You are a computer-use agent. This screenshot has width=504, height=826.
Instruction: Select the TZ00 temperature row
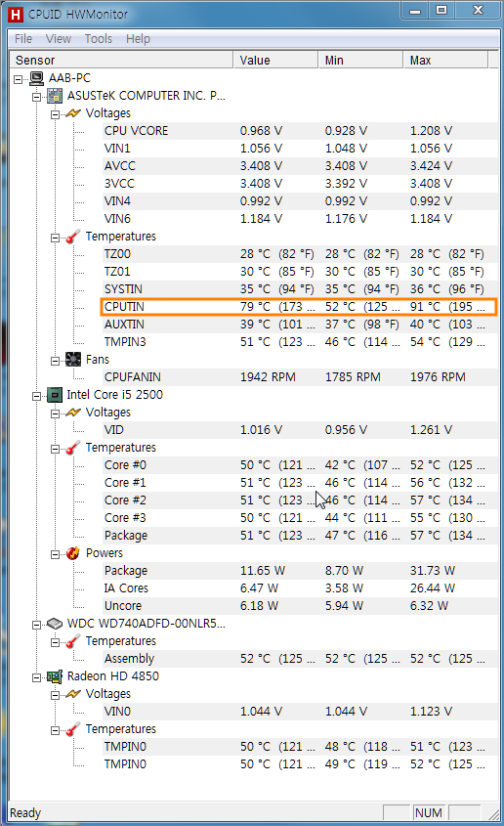(x=300, y=254)
